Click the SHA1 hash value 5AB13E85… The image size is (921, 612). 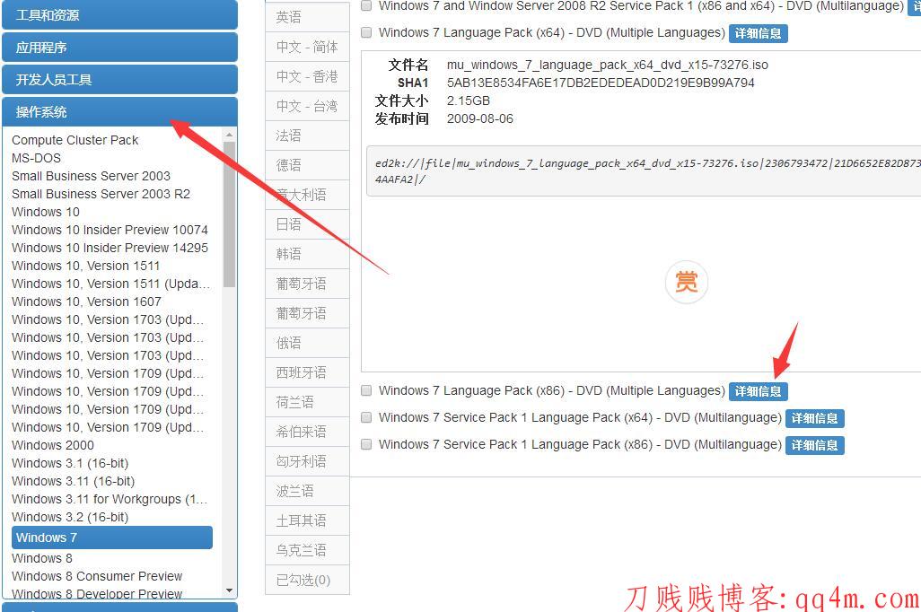pos(601,83)
